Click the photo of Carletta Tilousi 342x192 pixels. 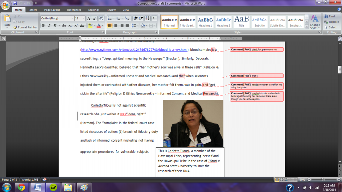[193, 124]
